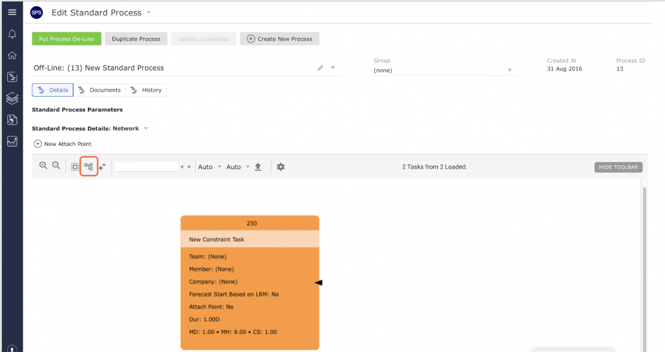Open network settings gear
This screenshot has height=352, width=665.
coord(281,167)
